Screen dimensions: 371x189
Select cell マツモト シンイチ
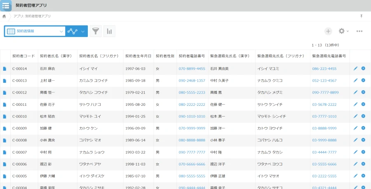point(272,117)
